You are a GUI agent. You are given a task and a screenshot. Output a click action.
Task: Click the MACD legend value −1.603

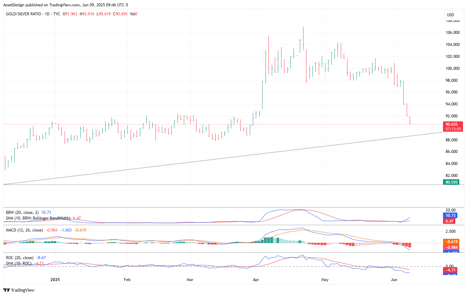[66, 230]
